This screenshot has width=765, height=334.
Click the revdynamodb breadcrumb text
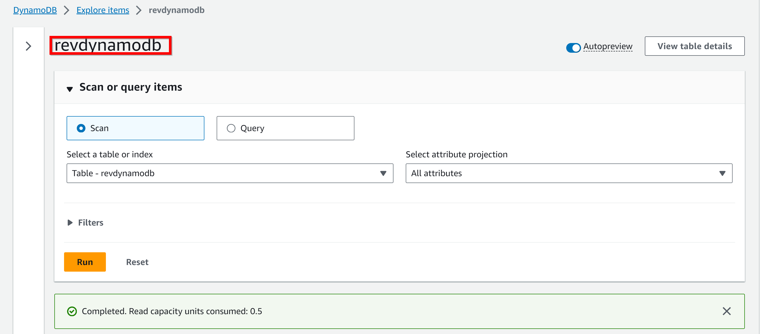click(x=176, y=10)
